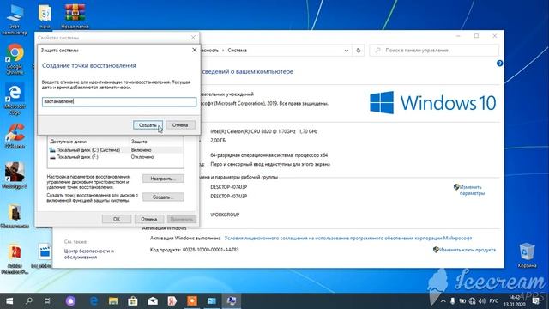Open the clock and date flyout
The image size is (549, 309).
click(x=514, y=301)
